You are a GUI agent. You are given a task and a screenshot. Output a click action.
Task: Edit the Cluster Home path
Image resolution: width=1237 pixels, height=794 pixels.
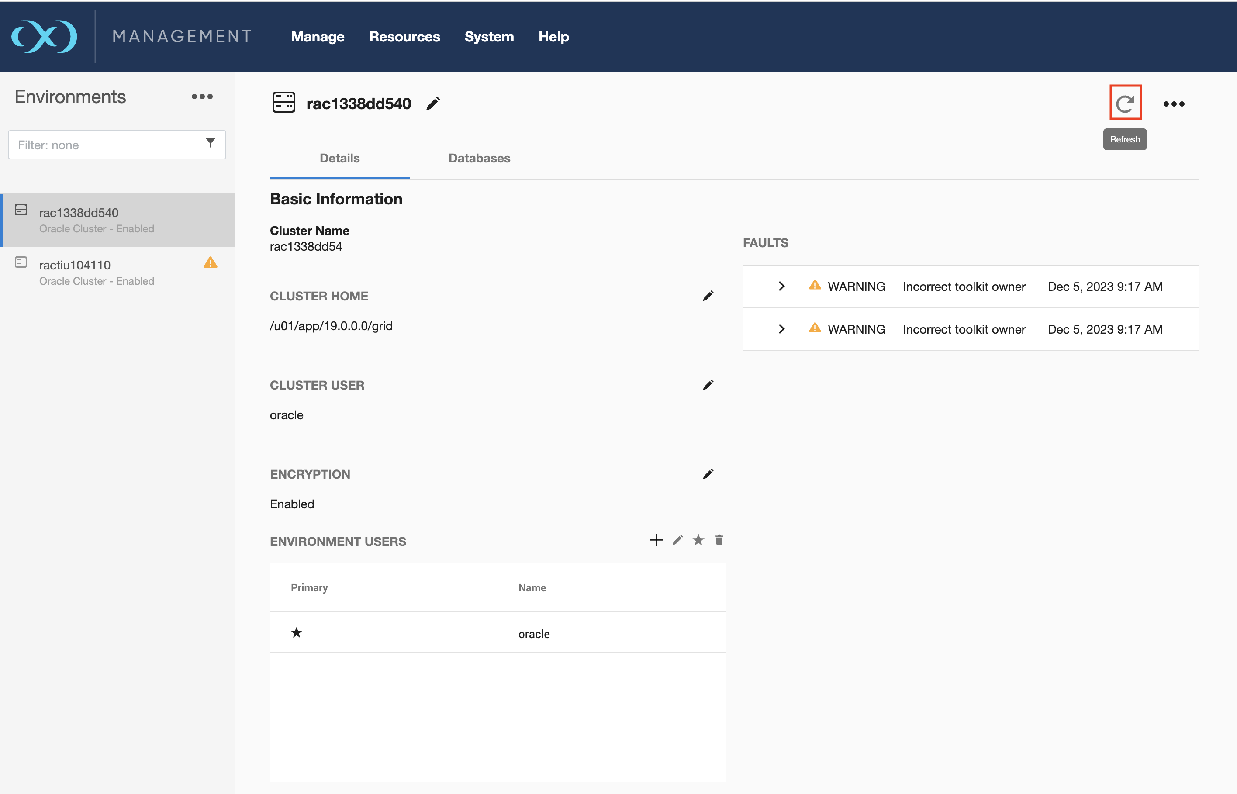708,296
